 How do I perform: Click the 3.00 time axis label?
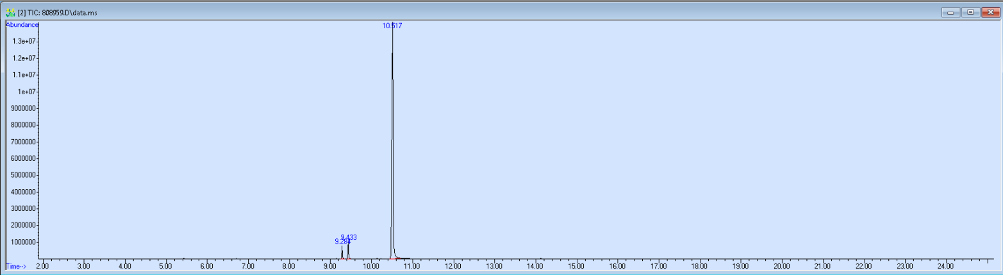click(x=83, y=265)
